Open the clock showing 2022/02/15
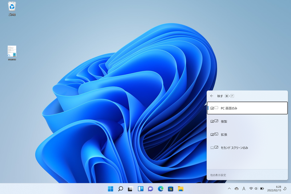 pos(274,189)
